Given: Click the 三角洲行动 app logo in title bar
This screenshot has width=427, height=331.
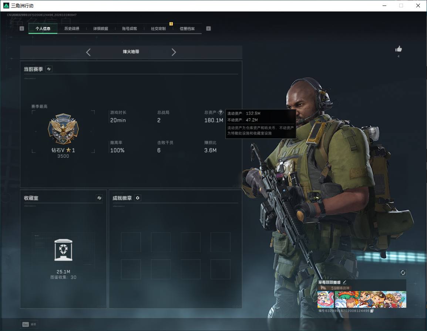Looking at the screenshot, I should coord(6,6).
